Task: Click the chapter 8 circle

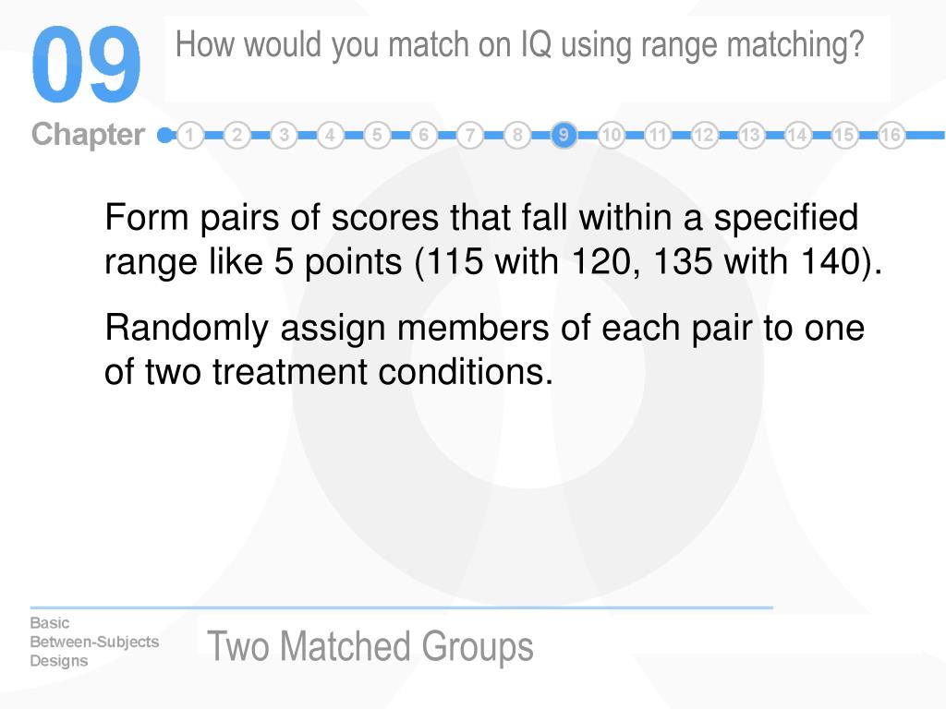Action: 517,135
